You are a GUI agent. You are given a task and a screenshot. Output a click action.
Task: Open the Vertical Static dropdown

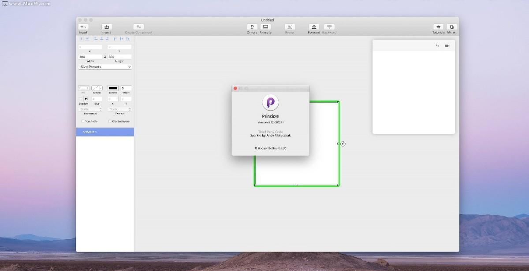[x=119, y=109]
